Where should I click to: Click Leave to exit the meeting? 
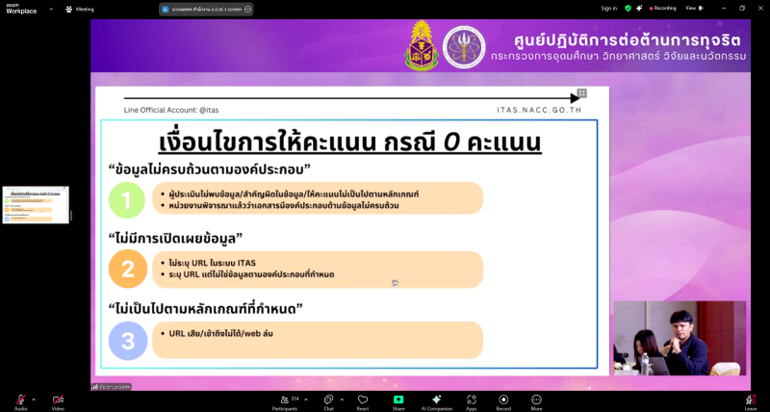click(750, 399)
